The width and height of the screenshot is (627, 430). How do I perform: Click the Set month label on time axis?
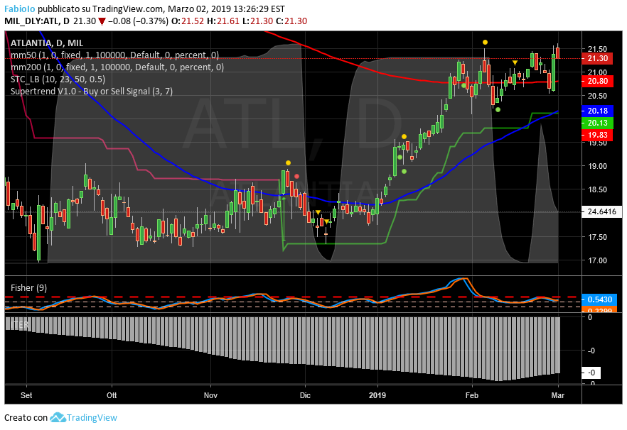coord(26,395)
